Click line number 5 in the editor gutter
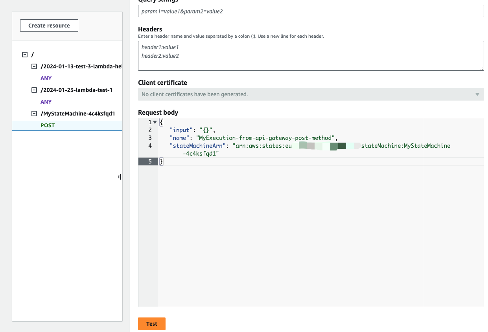Image resolution: width=488 pixels, height=332 pixels. coord(150,161)
